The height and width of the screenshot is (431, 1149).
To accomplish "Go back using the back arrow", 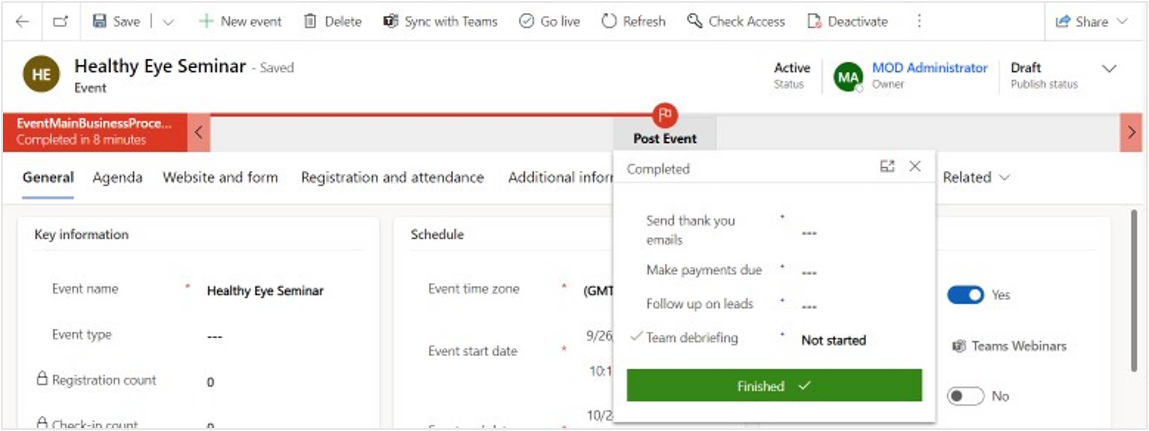I will pos(22,21).
